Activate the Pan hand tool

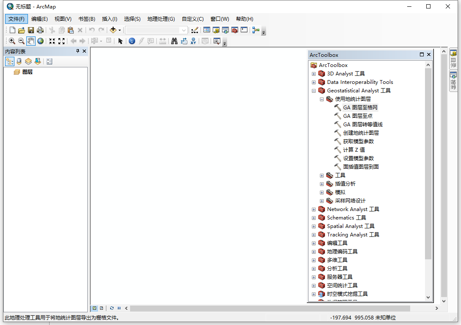(31, 41)
